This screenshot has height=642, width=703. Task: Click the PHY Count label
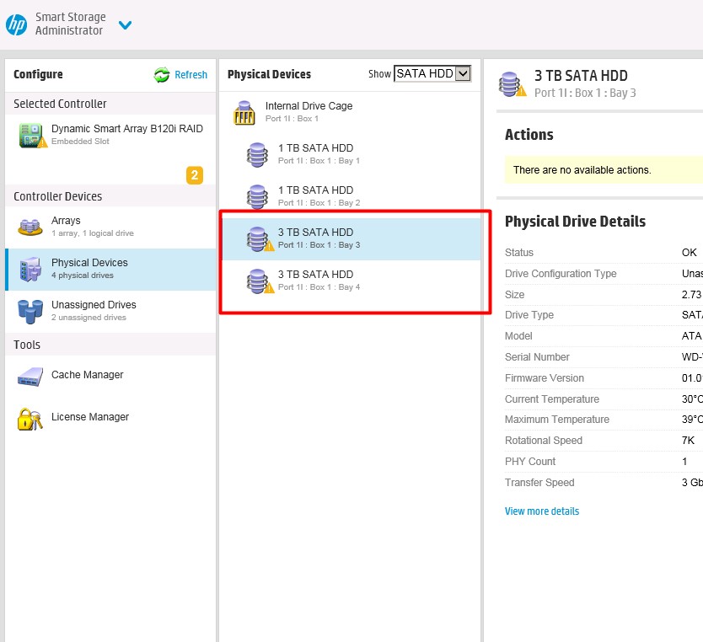(530, 462)
